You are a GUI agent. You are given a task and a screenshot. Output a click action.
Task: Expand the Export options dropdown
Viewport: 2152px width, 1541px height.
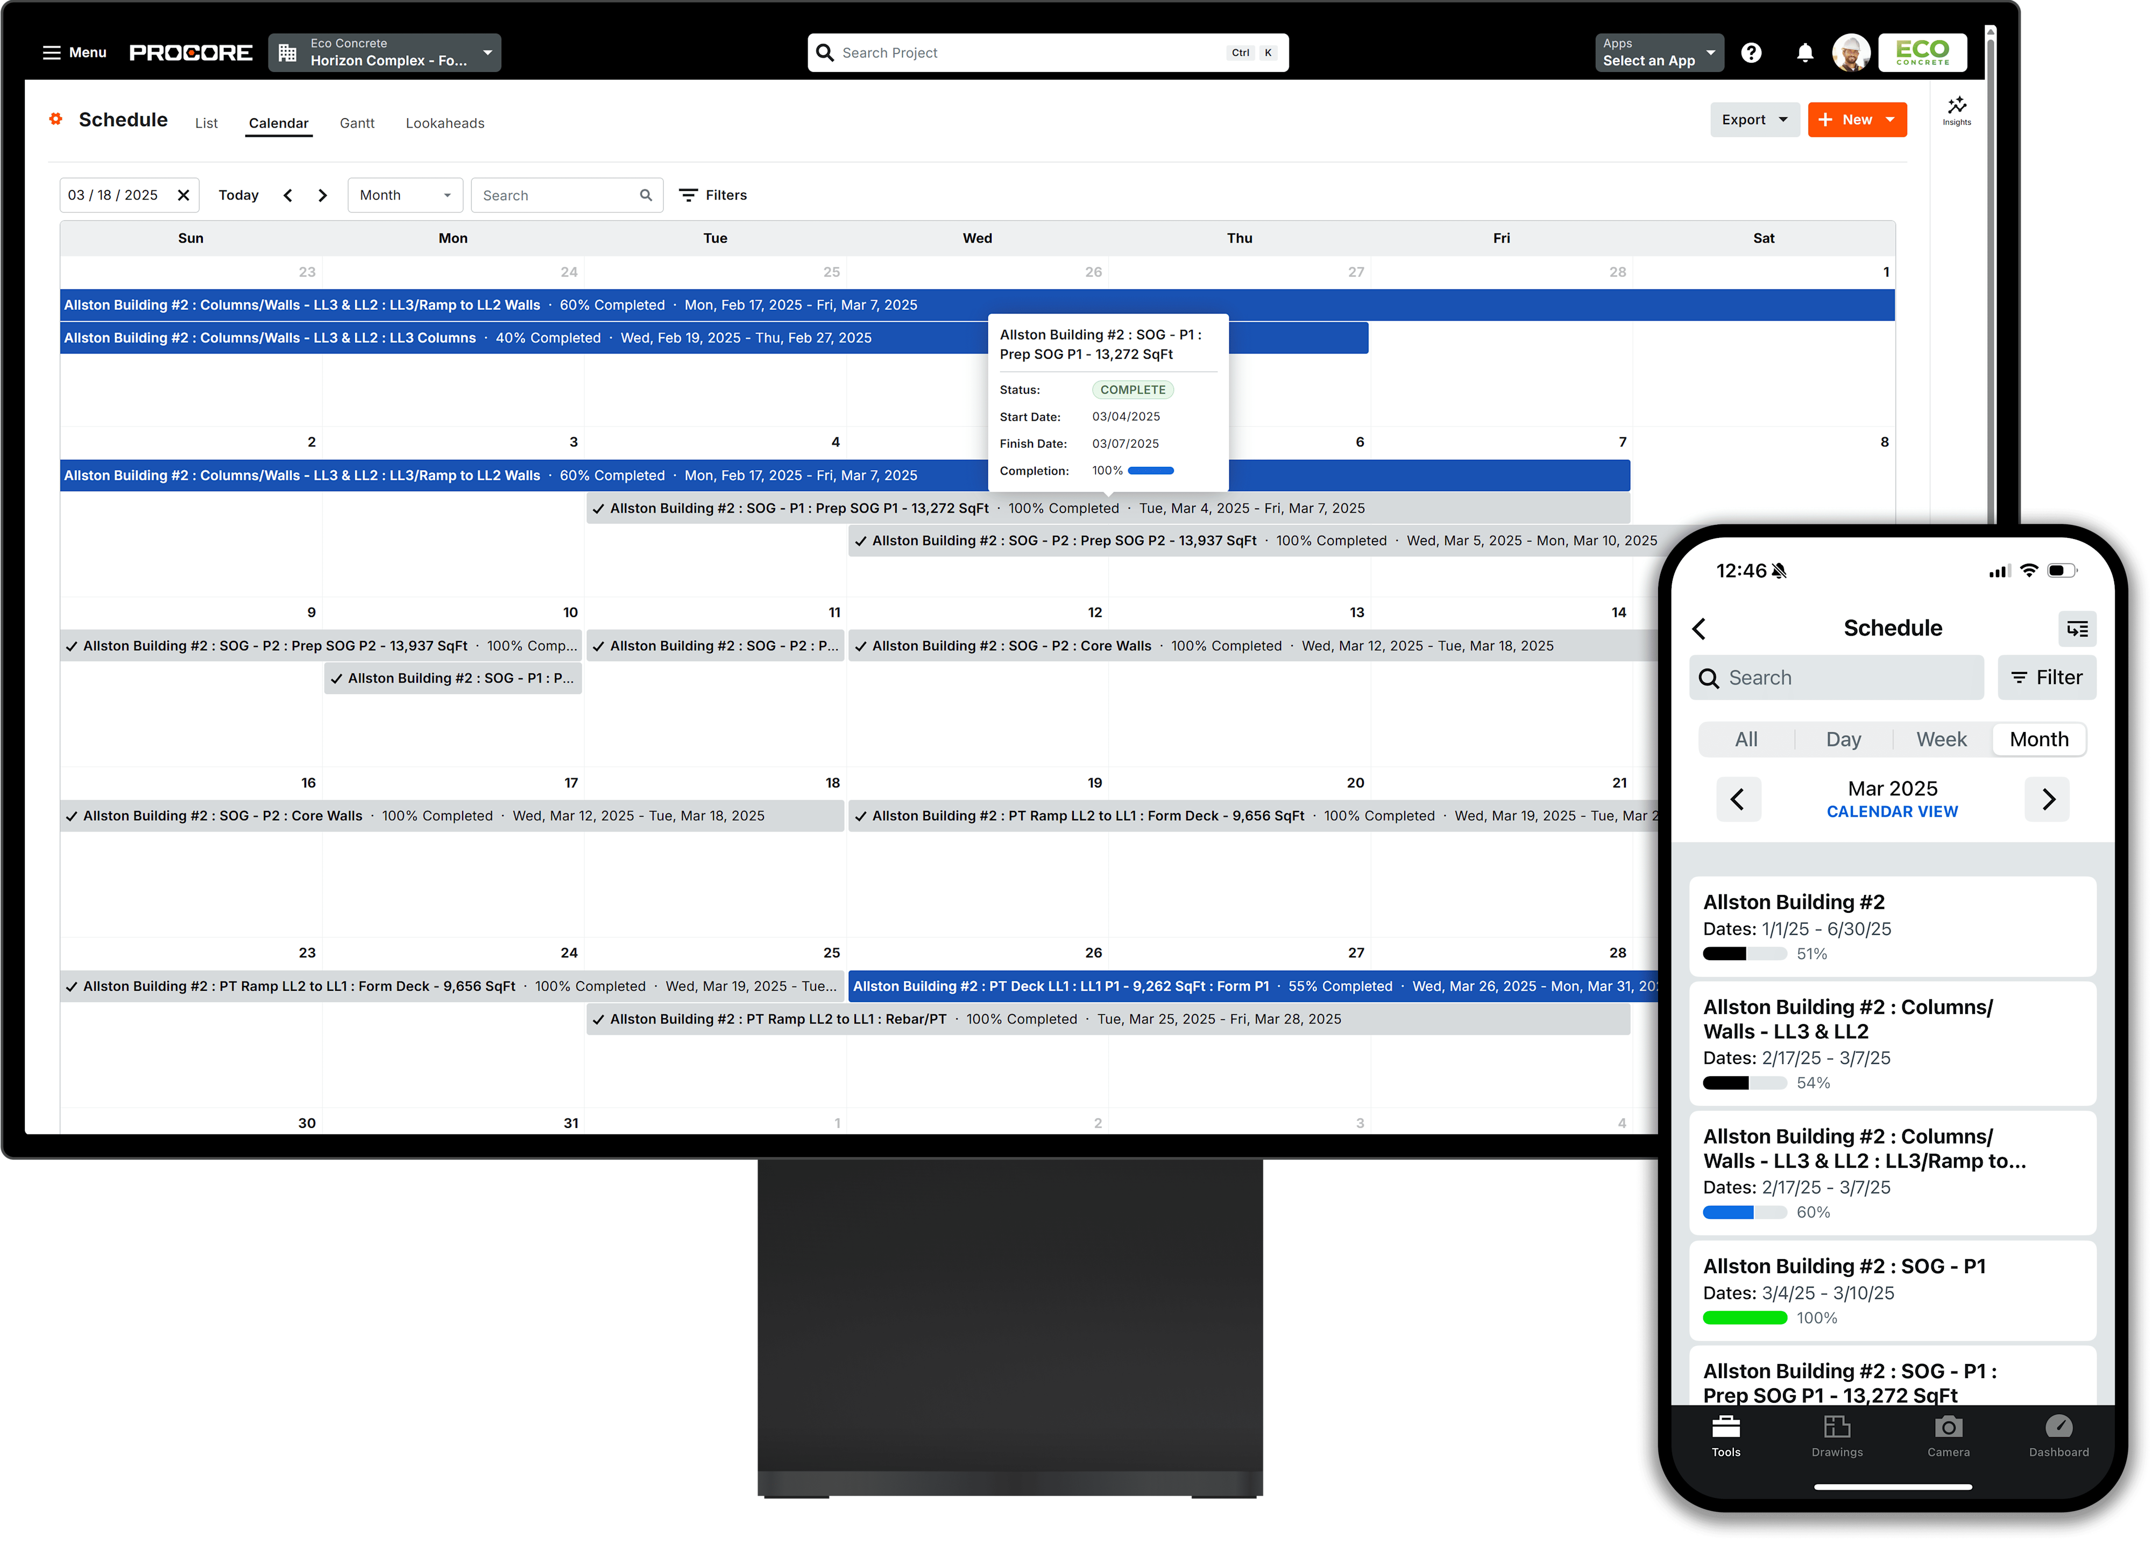point(1753,119)
